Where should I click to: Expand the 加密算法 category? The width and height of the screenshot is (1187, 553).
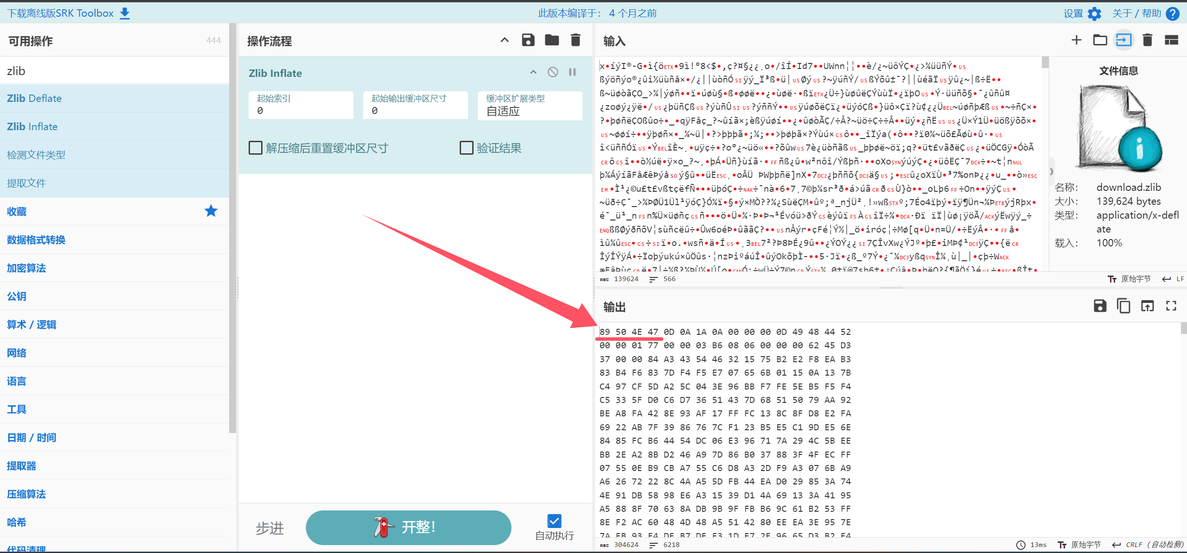point(26,268)
